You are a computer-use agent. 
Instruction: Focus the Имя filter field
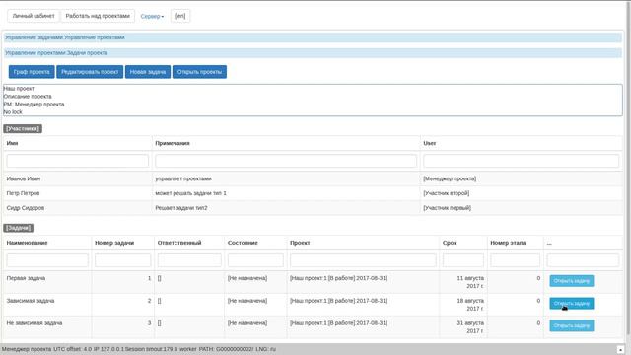tap(77, 161)
